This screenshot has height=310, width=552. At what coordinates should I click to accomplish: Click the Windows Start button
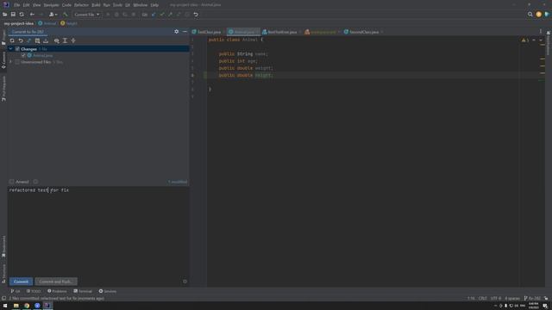[x=5, y=306]
